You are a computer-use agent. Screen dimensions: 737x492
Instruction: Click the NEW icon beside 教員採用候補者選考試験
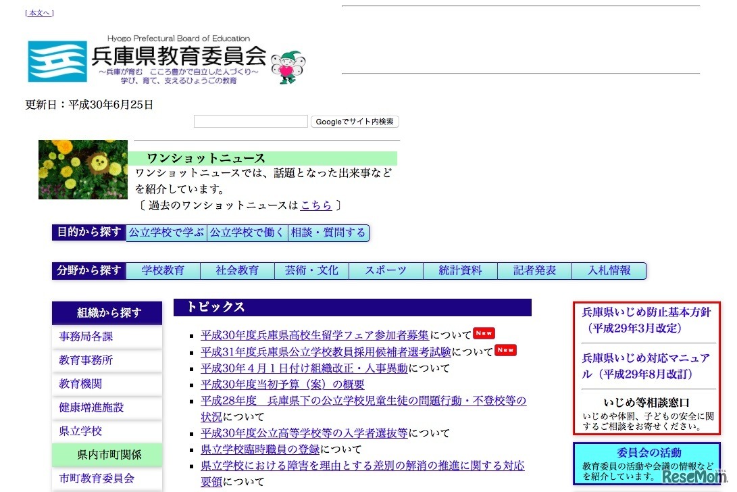506,350
